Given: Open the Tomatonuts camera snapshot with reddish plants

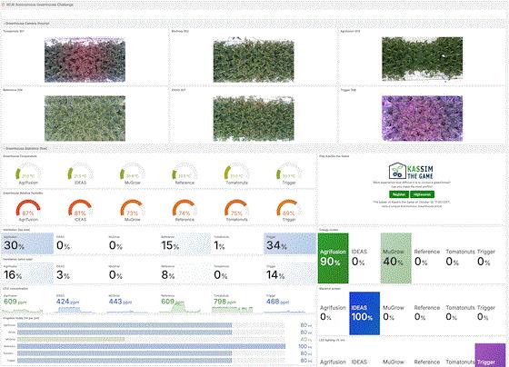Looking at the screenshot, I should [85, 59].
